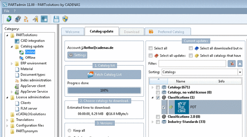Uncheck the PDT row checkbox
247x137 pixels.
pyautogui.click(x=163, y=107)
